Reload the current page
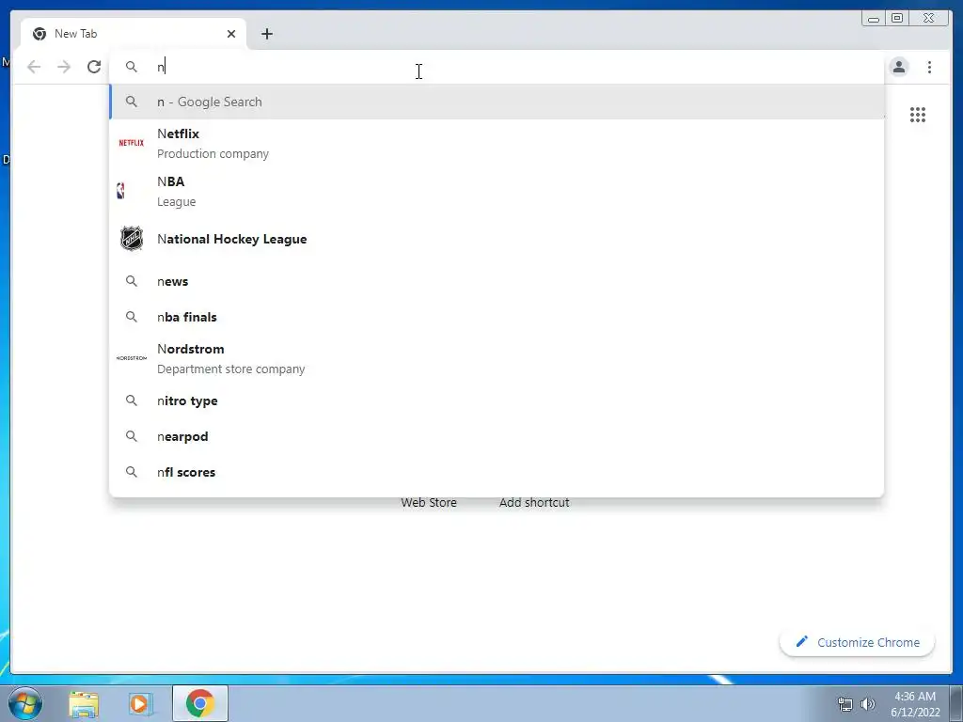Screen dimensions: 963x722 pos(94,67)
